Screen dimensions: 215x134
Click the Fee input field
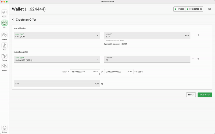[x=57, y=84]
